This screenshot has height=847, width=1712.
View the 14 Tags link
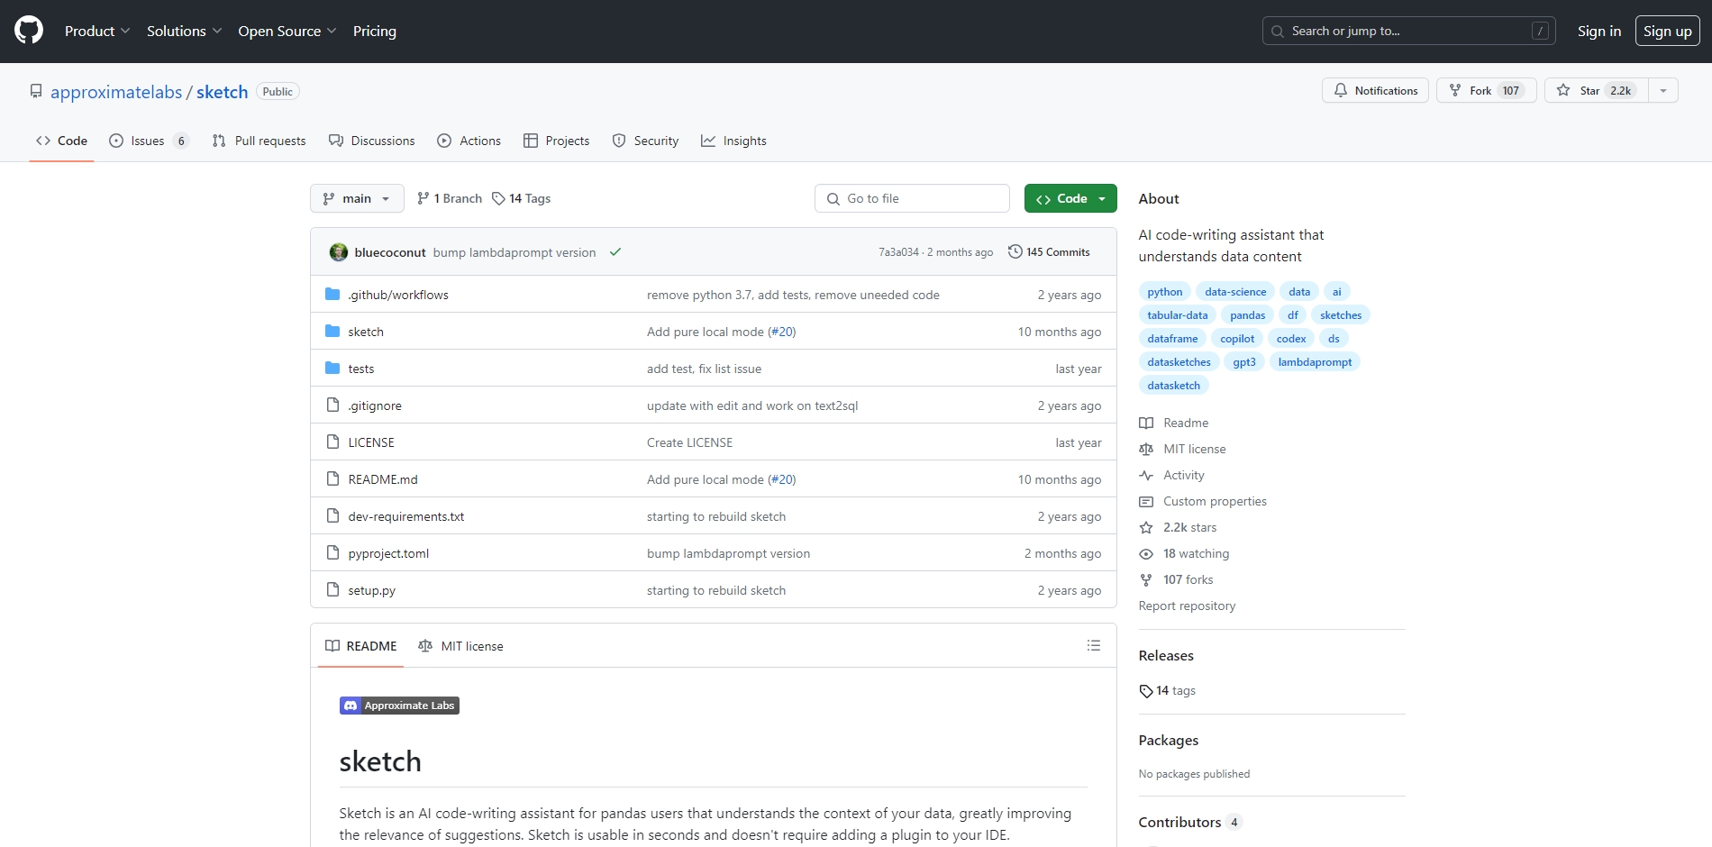522,198
